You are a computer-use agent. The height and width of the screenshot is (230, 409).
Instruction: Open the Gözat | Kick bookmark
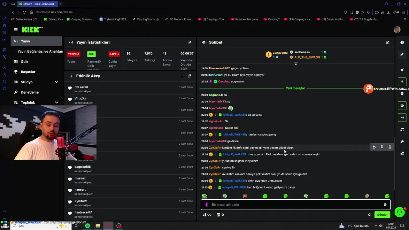click(x=53, y=19)
